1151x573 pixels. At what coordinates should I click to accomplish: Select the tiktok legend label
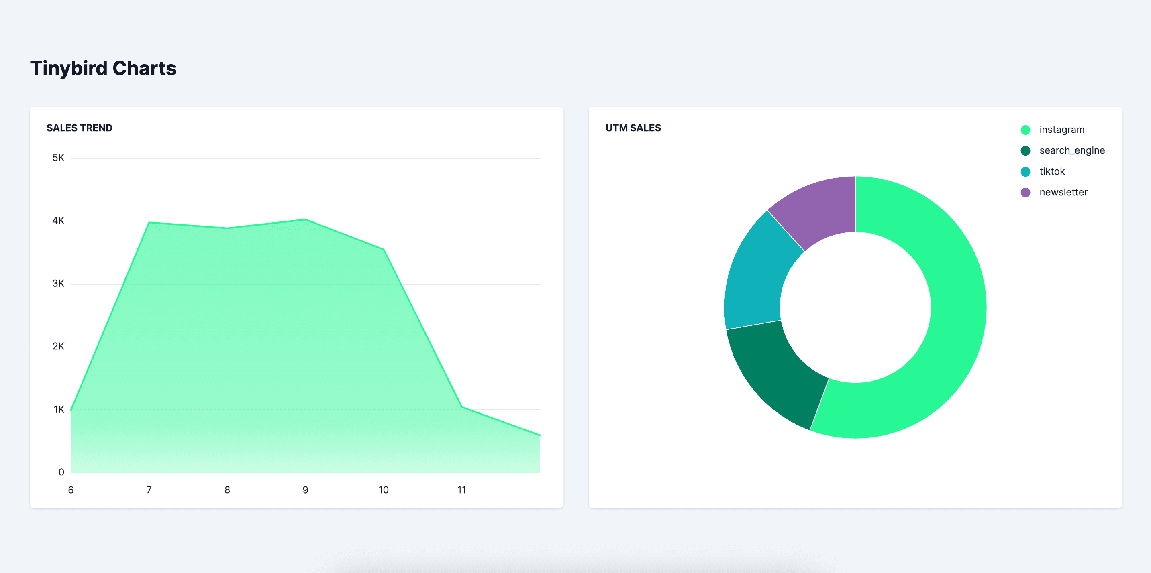coord(1052,171)
